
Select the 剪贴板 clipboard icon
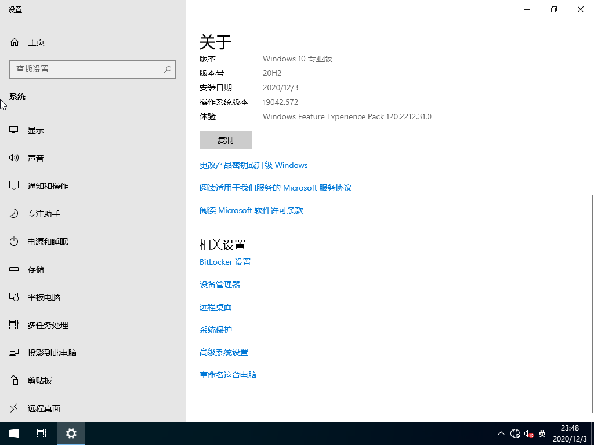pos(14,380)
